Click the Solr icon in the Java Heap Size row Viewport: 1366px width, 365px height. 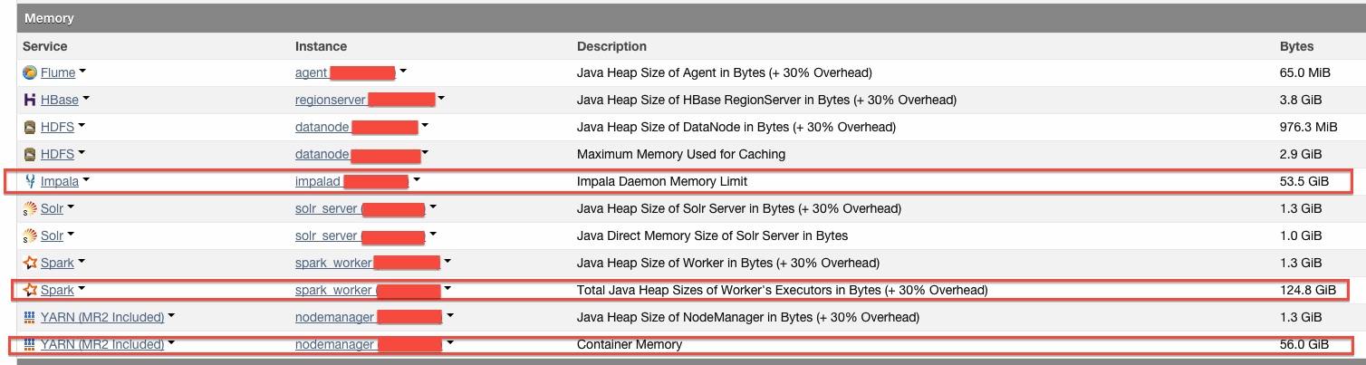pyautogui.click(x=29, y=208)
